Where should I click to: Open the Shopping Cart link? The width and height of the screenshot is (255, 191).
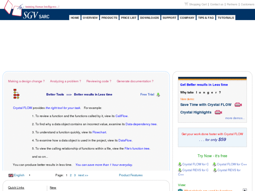tap(198, 5)
